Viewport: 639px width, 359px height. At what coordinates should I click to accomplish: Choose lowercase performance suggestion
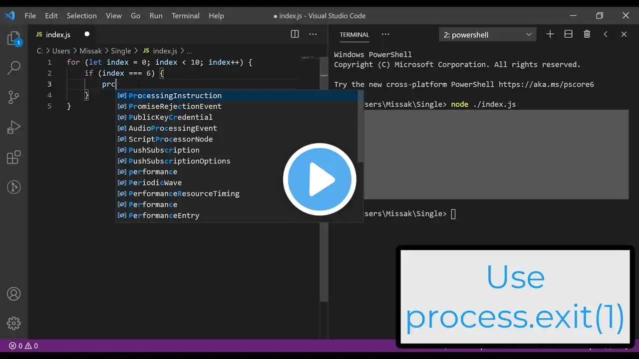coord(237,172)
